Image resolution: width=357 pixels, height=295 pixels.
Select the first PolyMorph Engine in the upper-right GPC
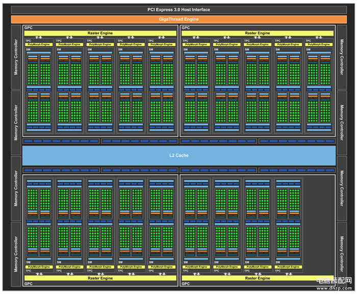(x=196, y=44)
